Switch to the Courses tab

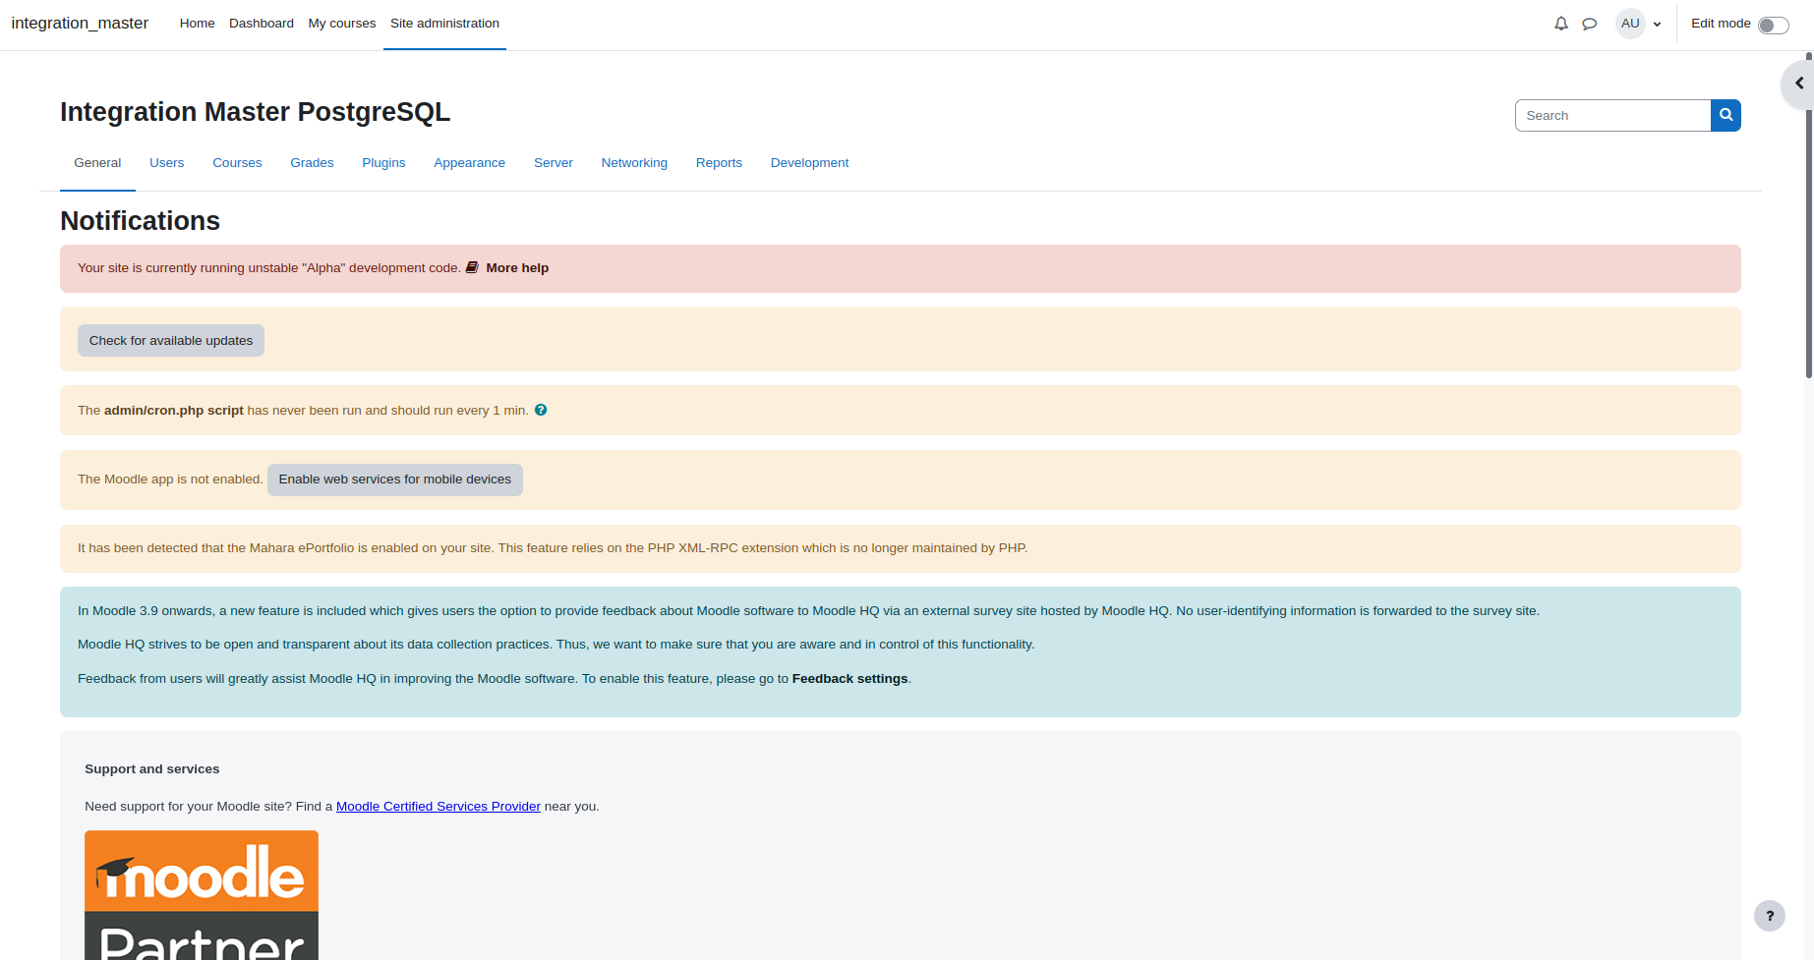coord(237,163)
